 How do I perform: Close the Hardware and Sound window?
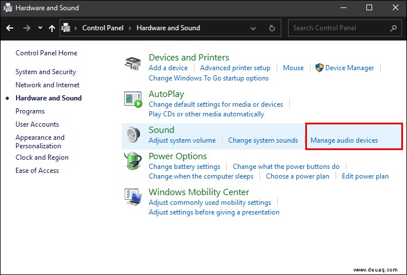tap(396, 8)
